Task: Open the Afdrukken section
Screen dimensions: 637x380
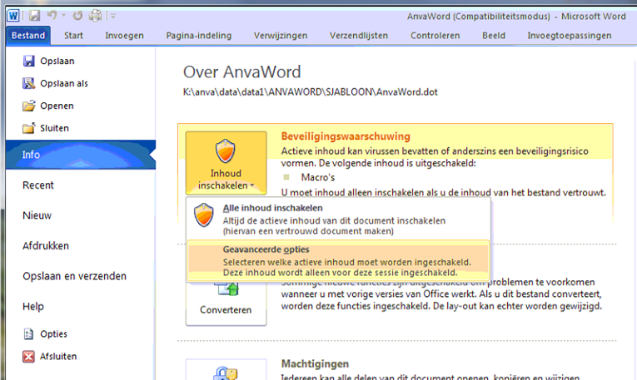Action: [46, 246]
